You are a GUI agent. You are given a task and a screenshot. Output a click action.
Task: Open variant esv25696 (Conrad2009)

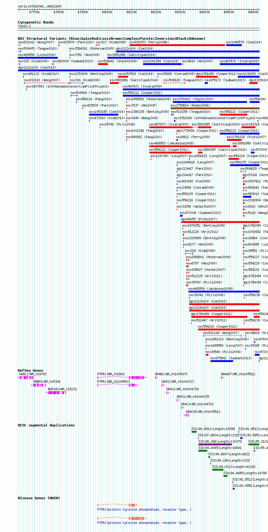click(176, 74)
